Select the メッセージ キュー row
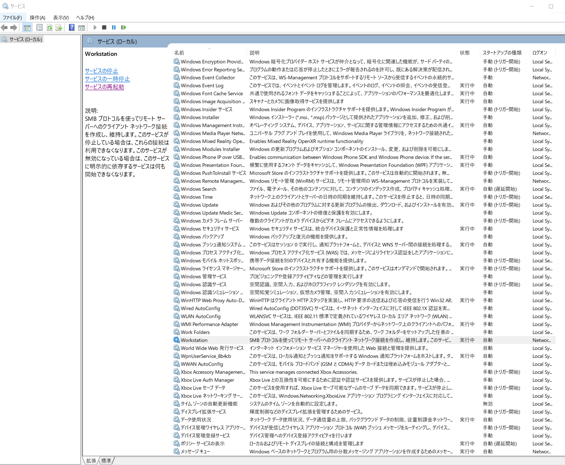The height and width of the screenshot is (465, 565). coord(364,451)
